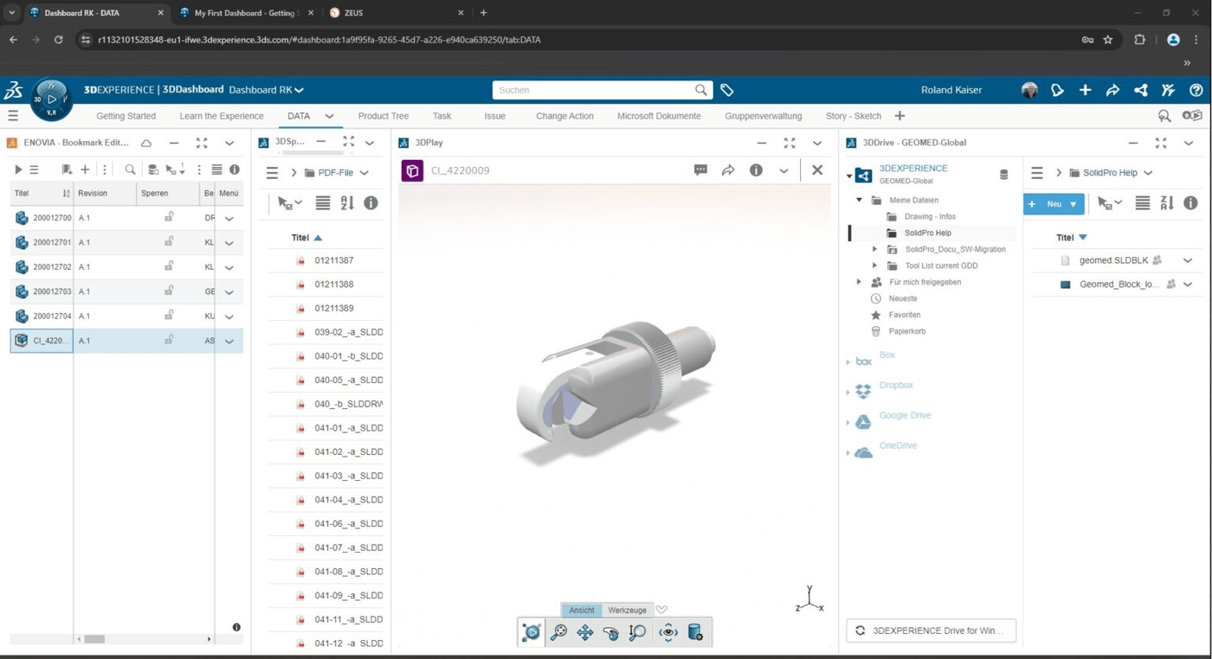
Task: Open the Change Action section
Action: pyautogui.click(x=564, y=115)
